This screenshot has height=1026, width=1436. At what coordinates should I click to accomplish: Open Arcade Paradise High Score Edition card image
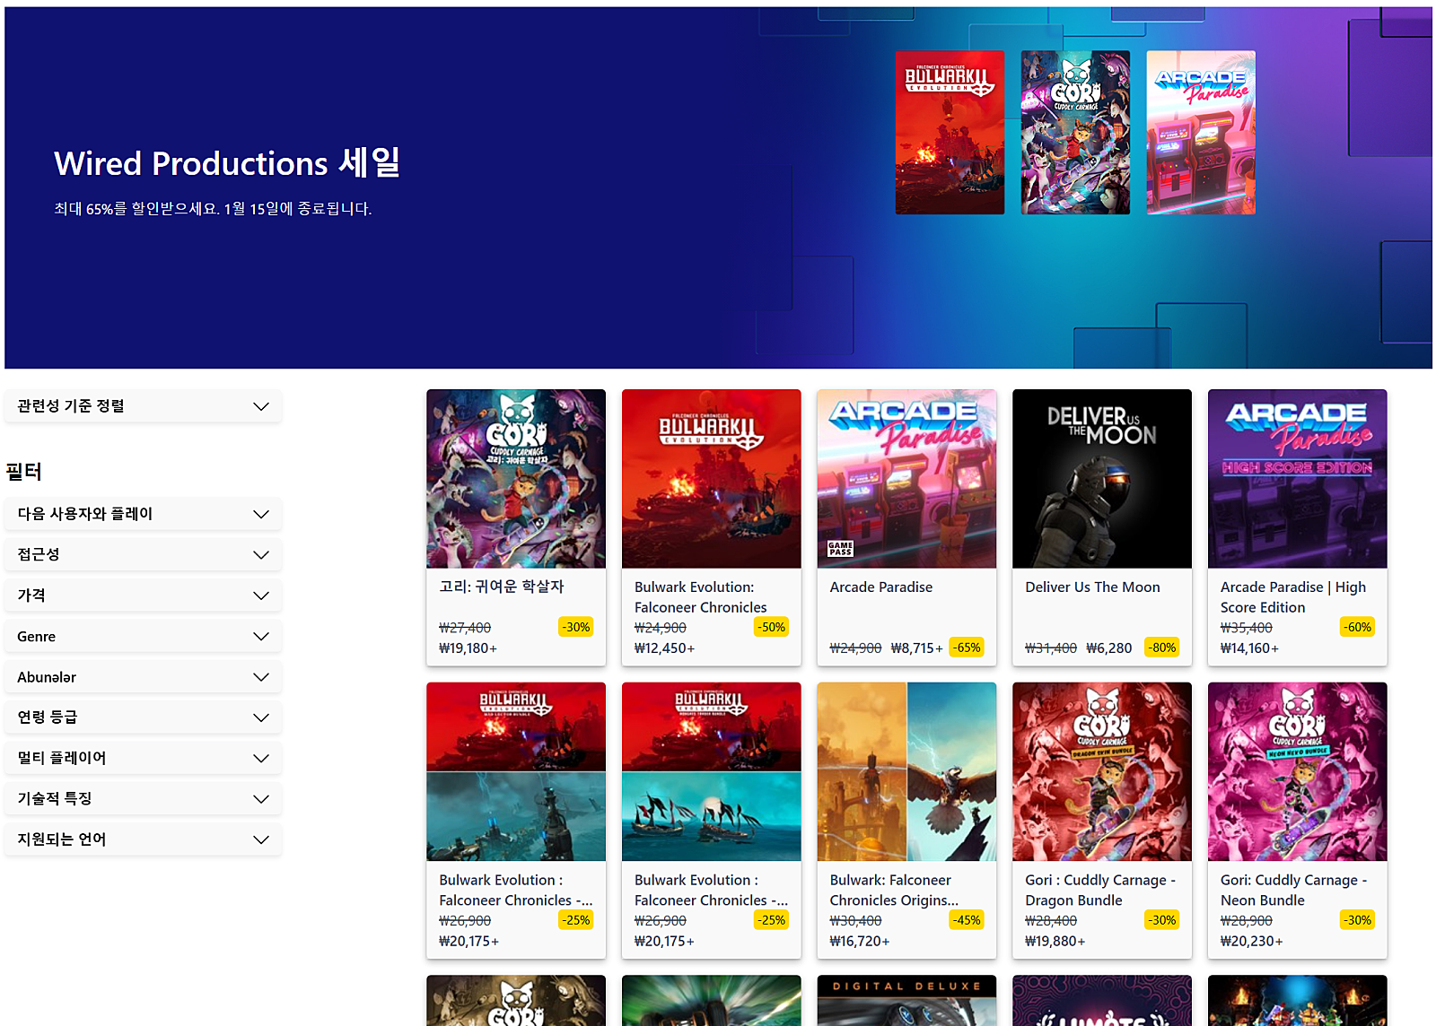pos(1298,479)
